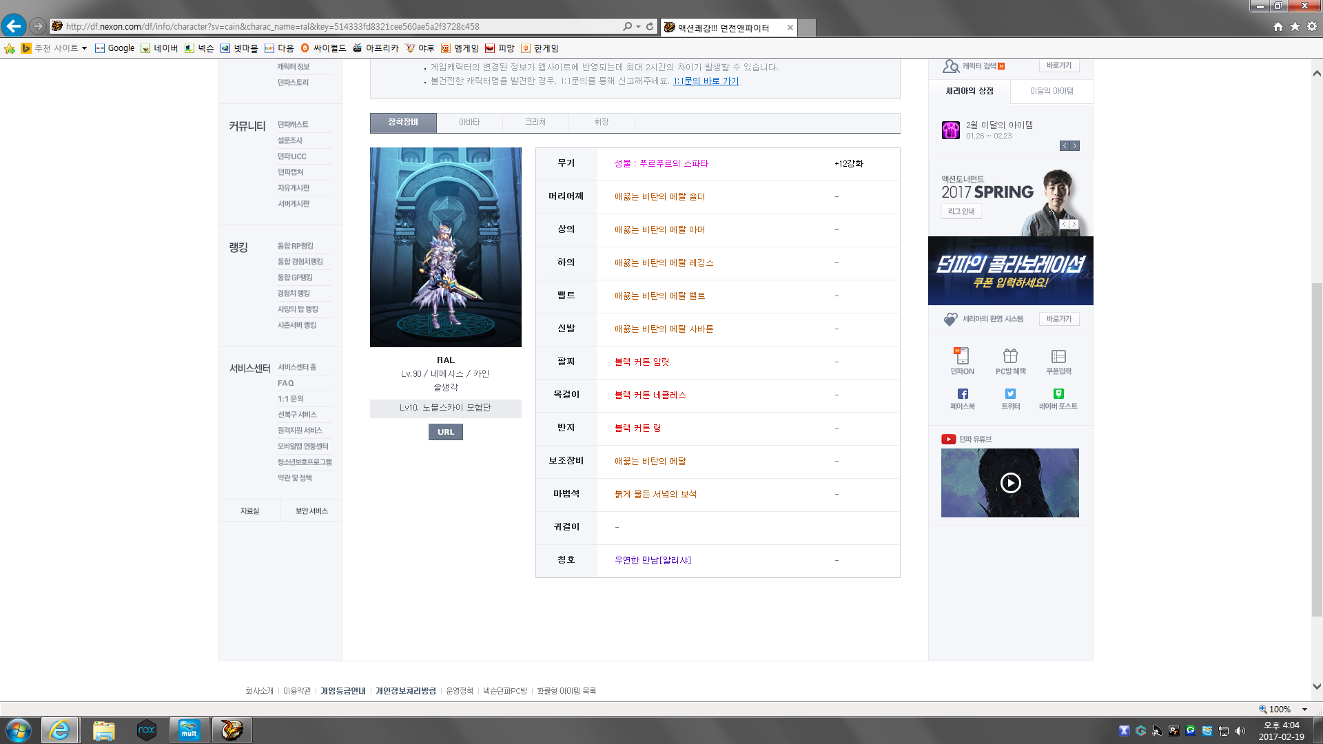Click the browser Back arrow button
The width and height of the screenshot is (1323, 744).
pos(14,26)
